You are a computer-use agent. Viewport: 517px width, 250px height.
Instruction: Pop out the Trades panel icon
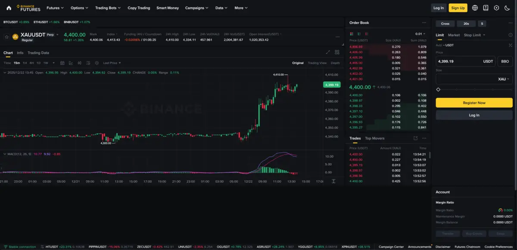click(x=415, y=138)
